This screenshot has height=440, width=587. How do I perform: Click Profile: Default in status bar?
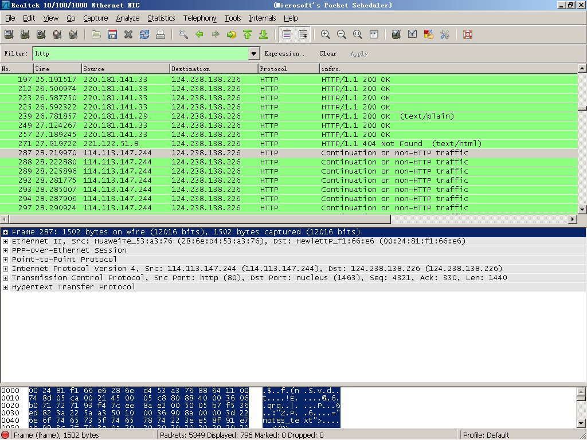[x=486, y=435]
